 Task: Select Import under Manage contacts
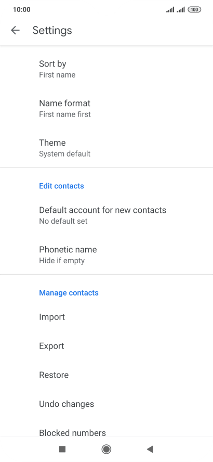(x=106, y=317)
